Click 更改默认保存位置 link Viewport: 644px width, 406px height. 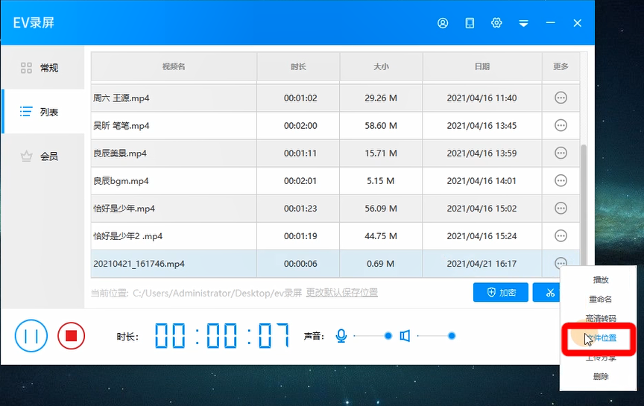tap(341, 293)
